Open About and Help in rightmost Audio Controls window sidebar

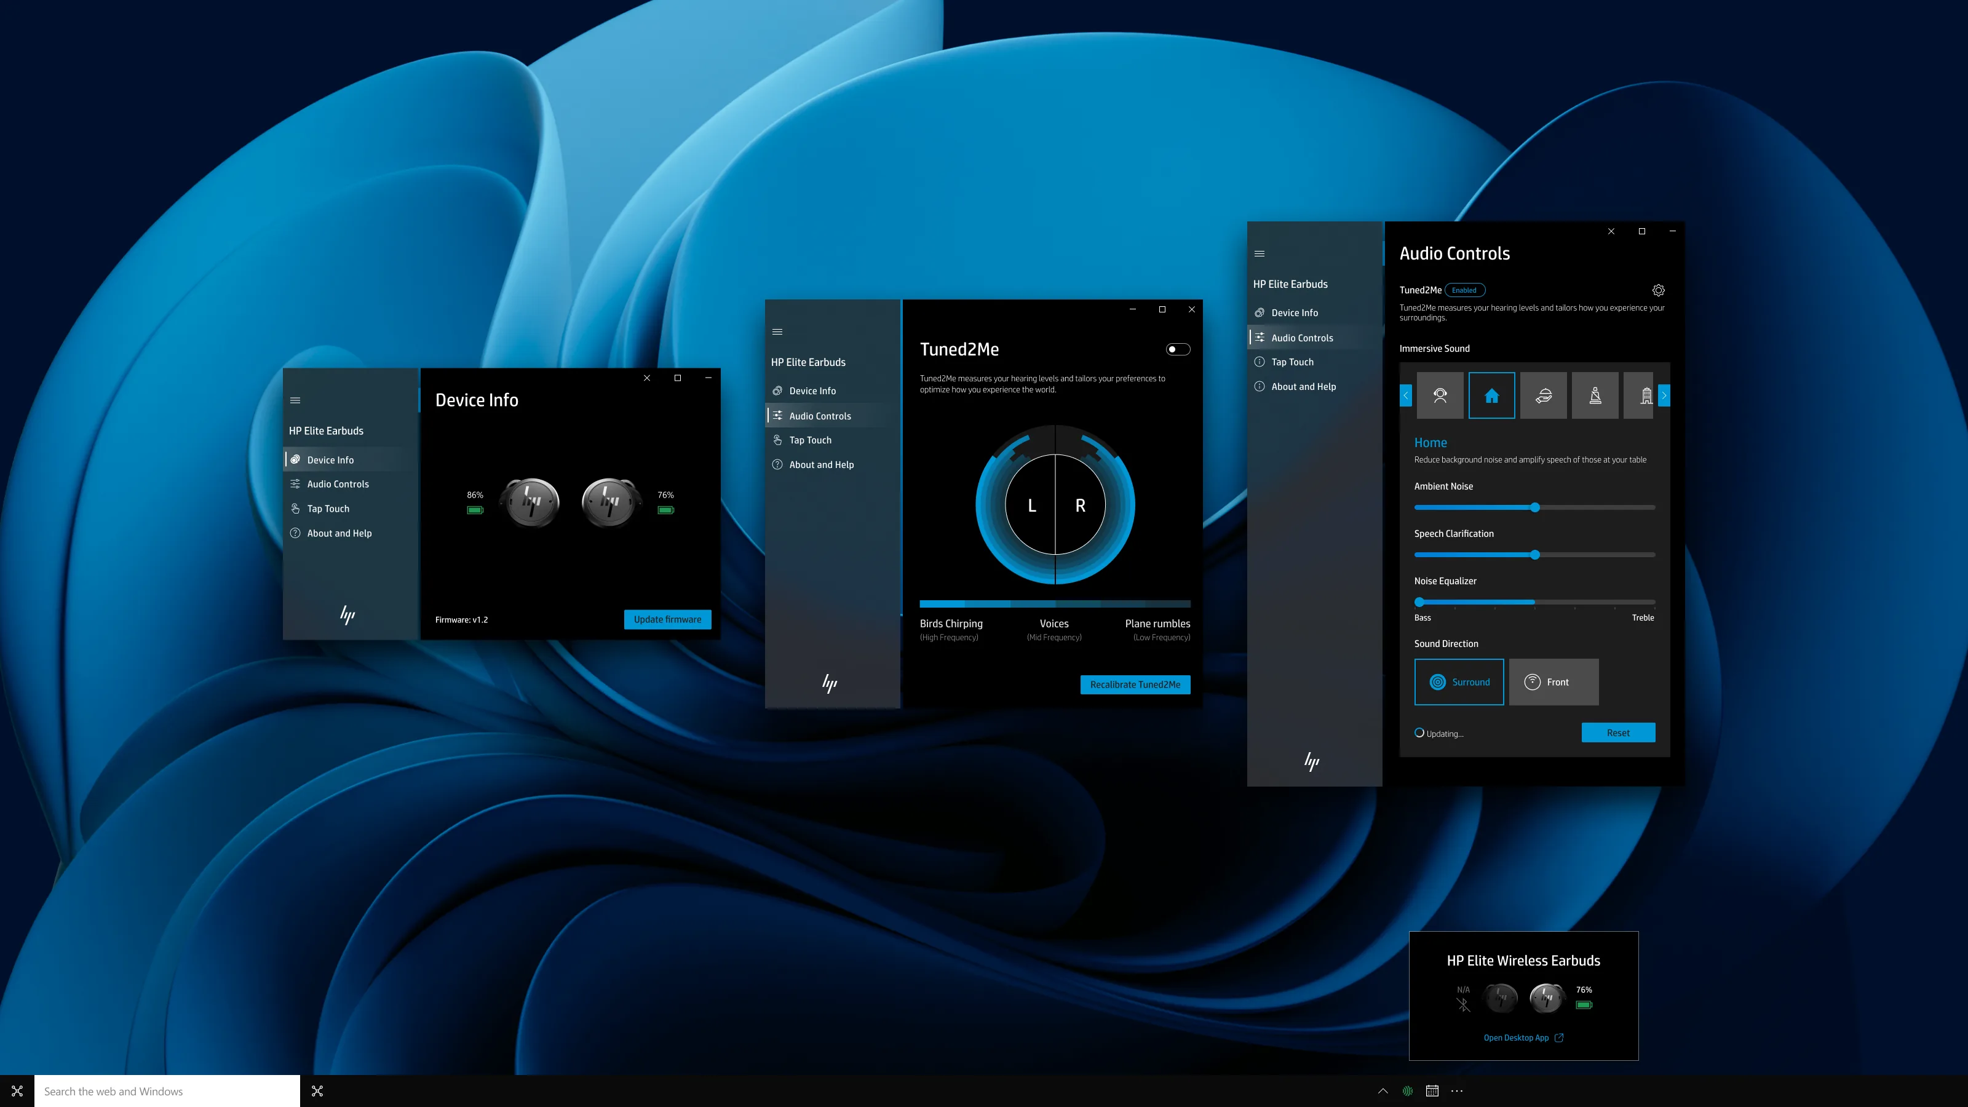tap(1315, 387)
